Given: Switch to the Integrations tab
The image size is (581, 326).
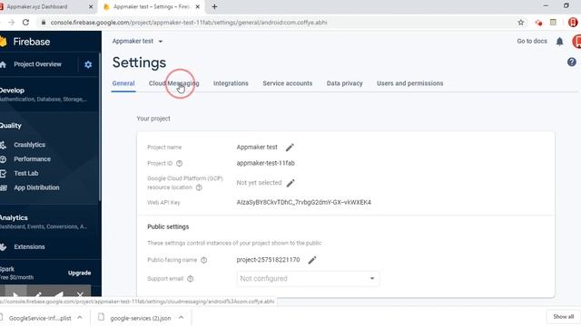Looking at the screenshot, I should tap(231, 83).
